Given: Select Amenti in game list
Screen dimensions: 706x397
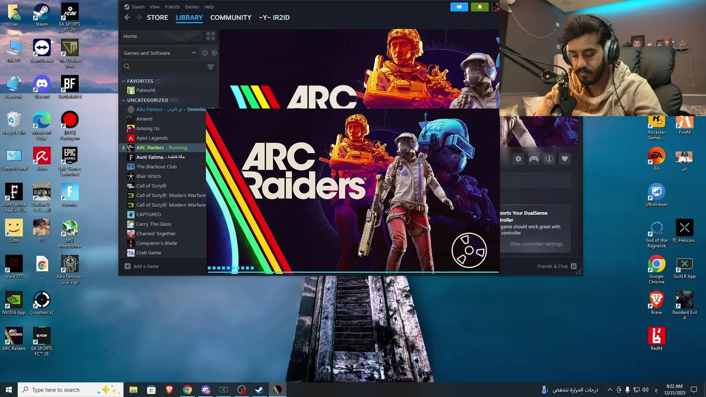Looking at the screenshot, I should pos(144,119).
